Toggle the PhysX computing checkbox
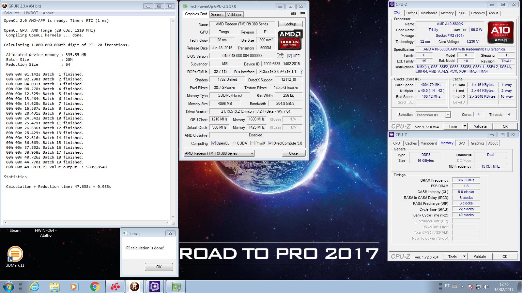The width and height of the screenshot is (522, 293). 252,143
